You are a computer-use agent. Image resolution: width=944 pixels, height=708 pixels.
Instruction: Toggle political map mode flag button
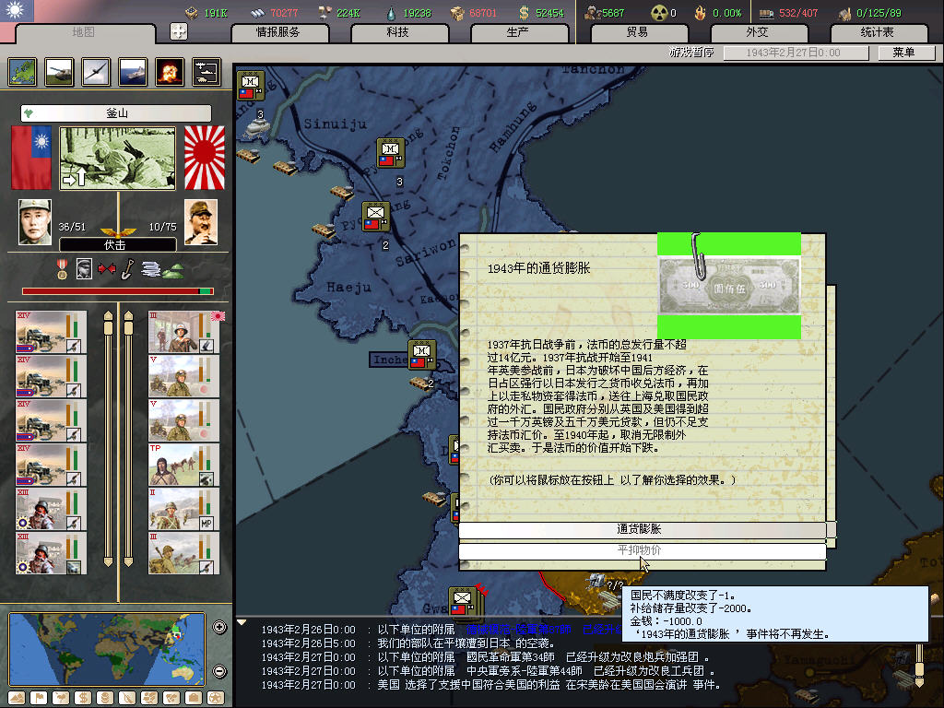point(39,698)
